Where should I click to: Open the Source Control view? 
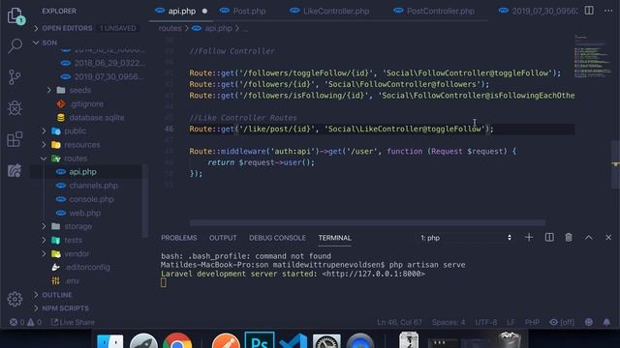[x=15, y=77]
